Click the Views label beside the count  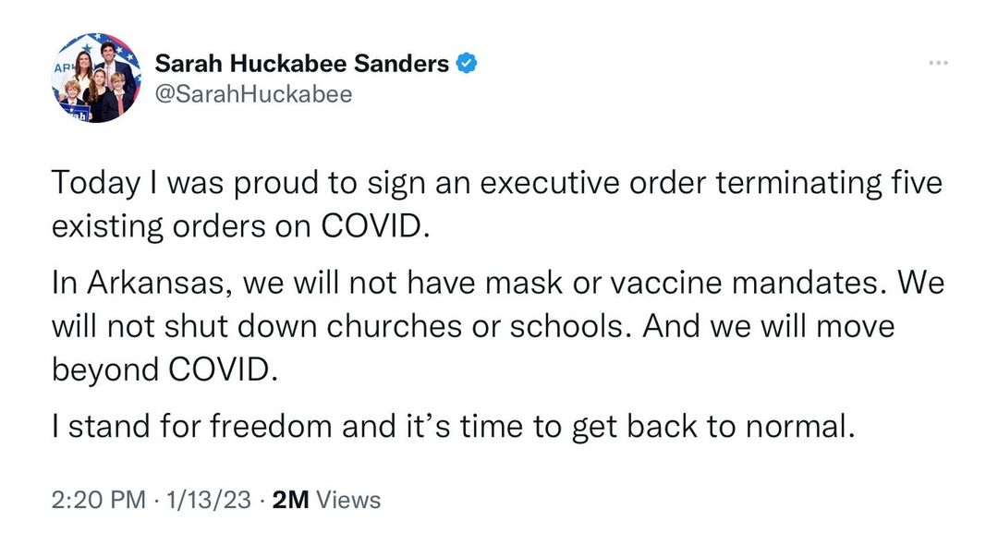click(x=348, y=500)
